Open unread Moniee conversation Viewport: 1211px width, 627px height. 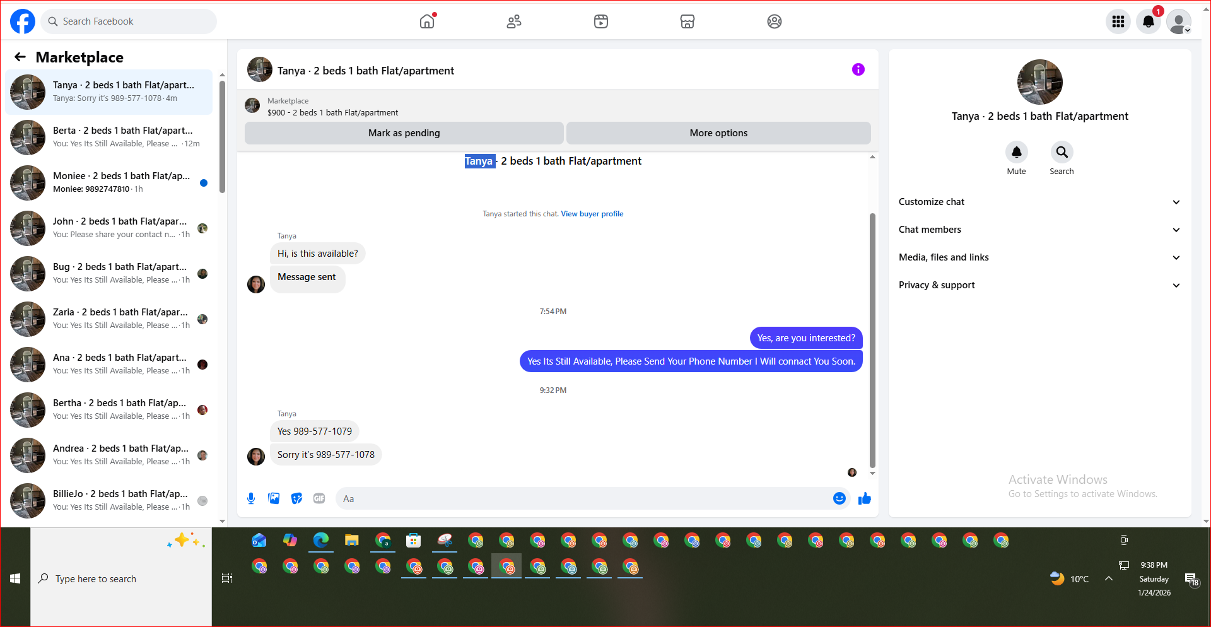point(109,182)
